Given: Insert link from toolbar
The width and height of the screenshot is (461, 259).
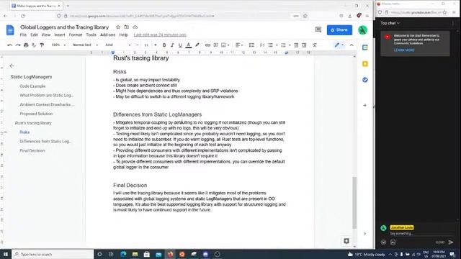Looking at the screenshot, I should pos(207,45).
